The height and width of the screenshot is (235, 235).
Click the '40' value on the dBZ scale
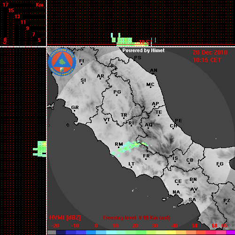[x=175, y=226]
